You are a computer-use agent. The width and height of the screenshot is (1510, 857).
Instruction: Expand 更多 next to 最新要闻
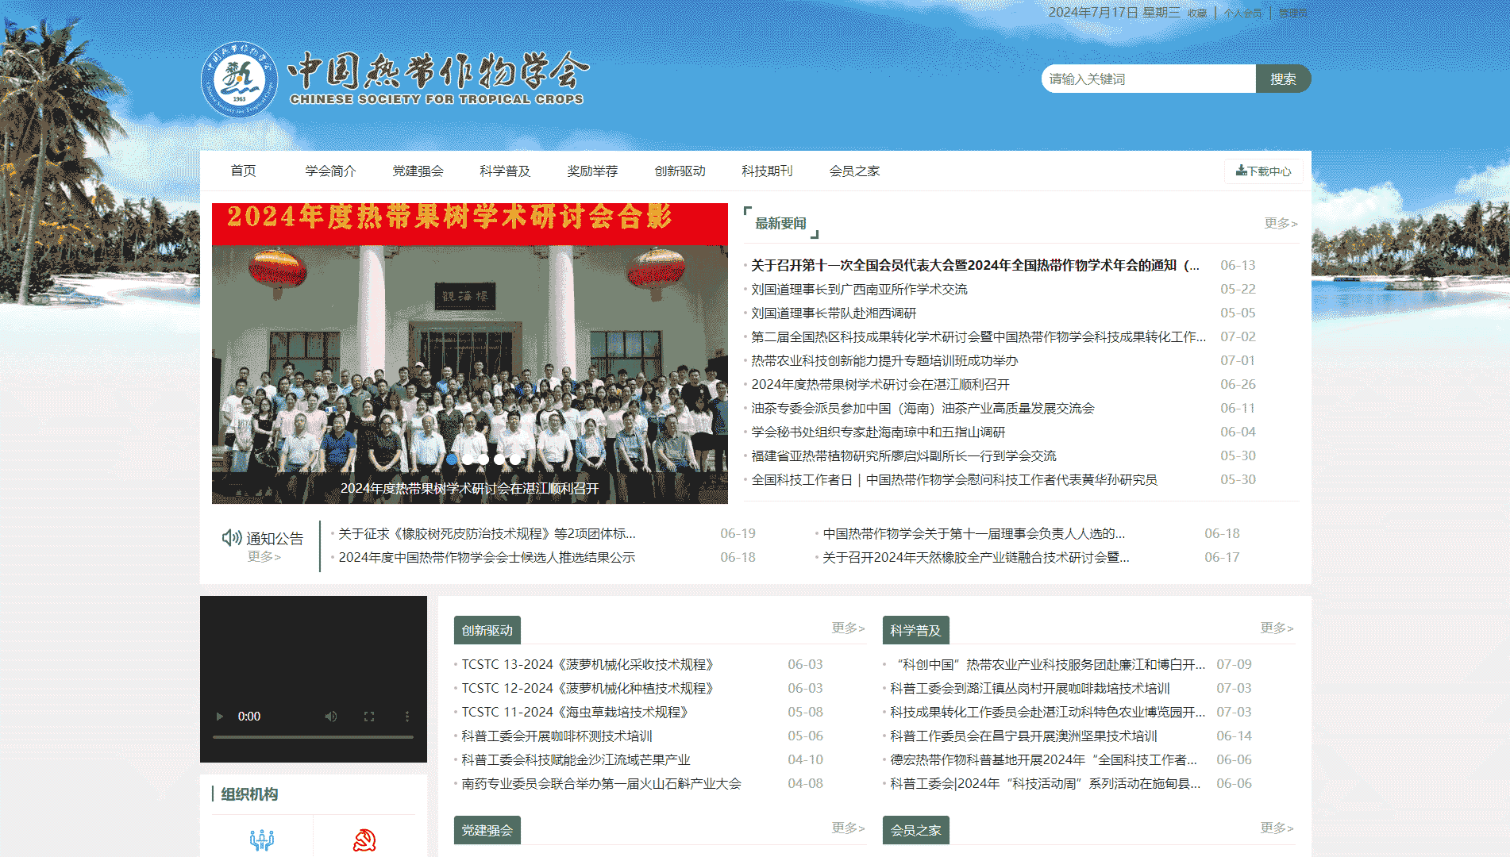(1281, 224)
